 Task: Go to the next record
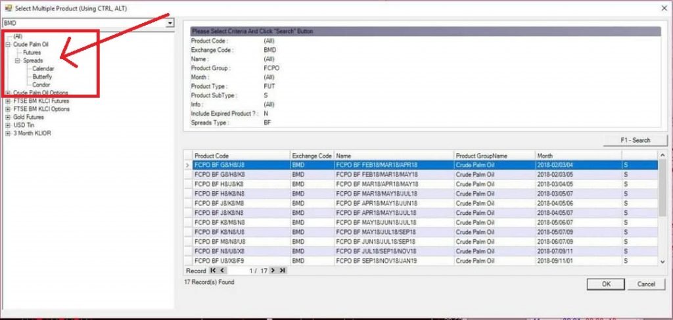[x=273, y=271]
